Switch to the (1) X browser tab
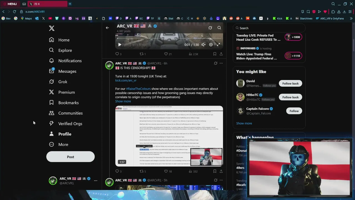The width and height of the screenshot is (355, 200). (x=47, y=4)
